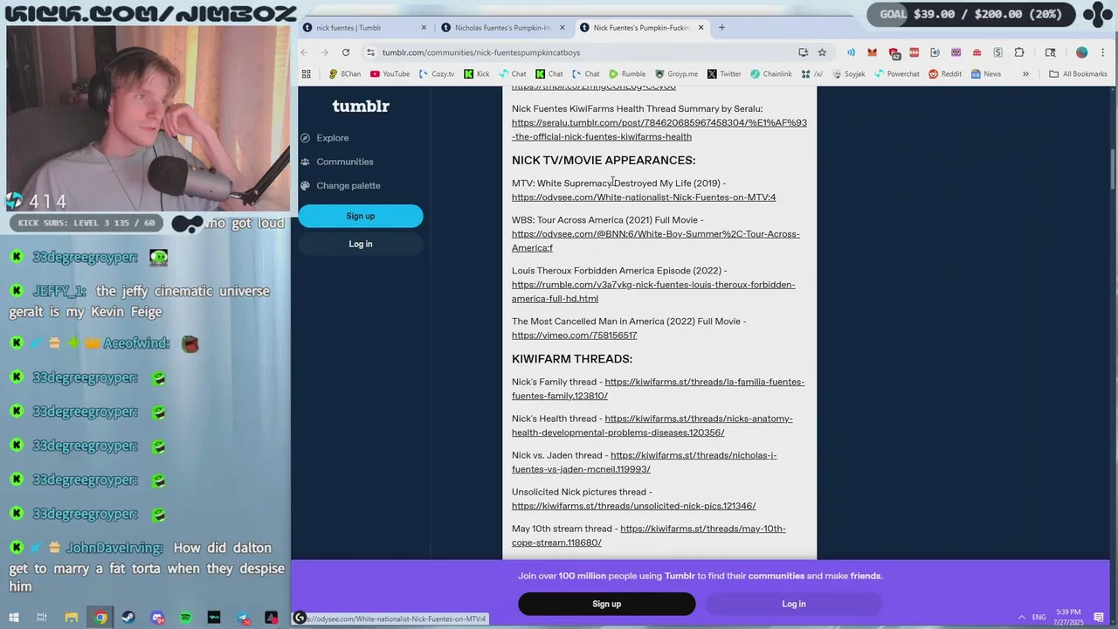Click the URL in the address bar
Image resolution: width=1118 pixels, height=629 pixels.
pyautogui.click(x=480, y=52)
